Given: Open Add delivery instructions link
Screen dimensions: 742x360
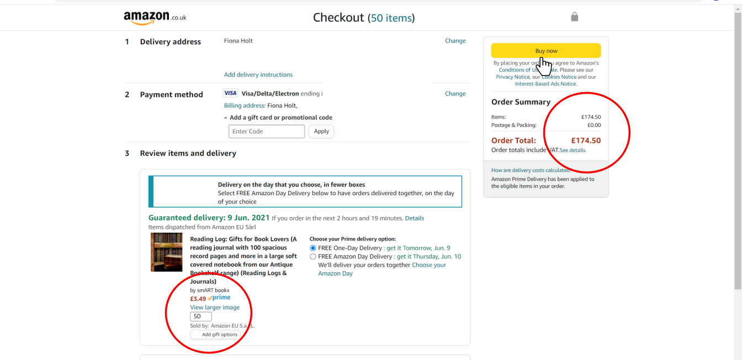Looking at the screenshot, I should [x=258, y=74].
